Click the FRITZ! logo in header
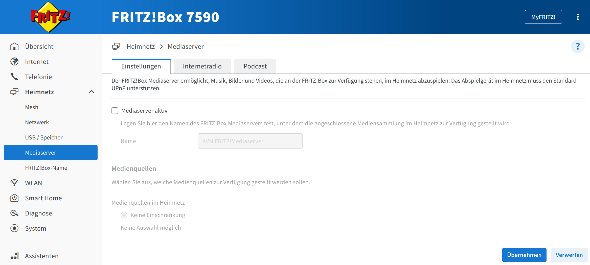Image resolution: width=590 pixels, height=265 pixels. pos(51,17)
